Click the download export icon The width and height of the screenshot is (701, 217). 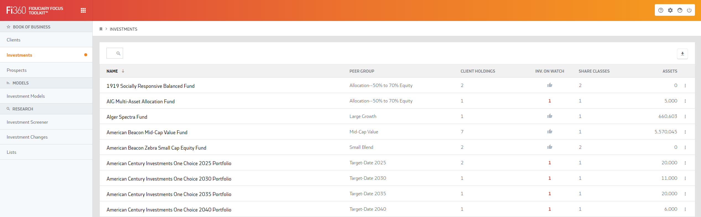(x=682, y=54)
